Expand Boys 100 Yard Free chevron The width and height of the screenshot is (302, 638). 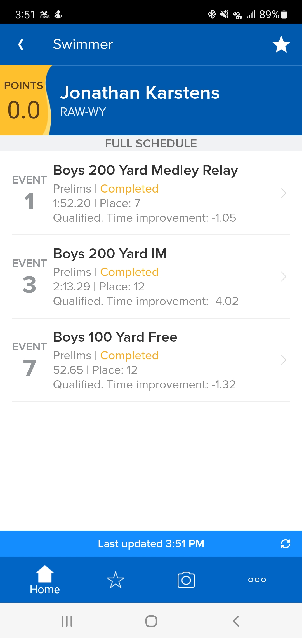click(x=284, y=360)
